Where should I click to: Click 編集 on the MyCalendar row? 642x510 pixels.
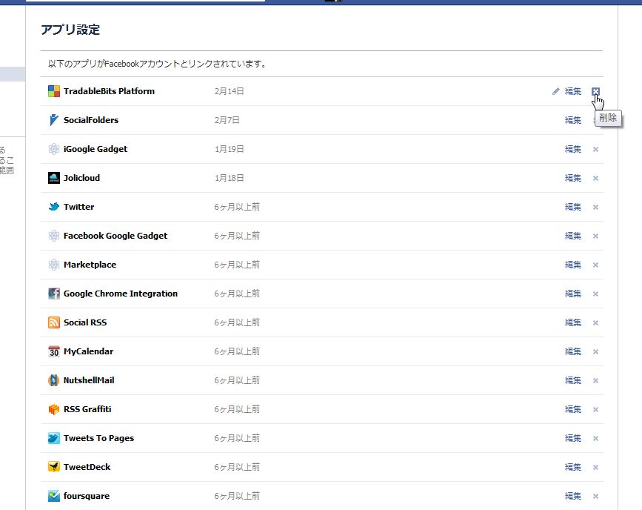[573, 351]
